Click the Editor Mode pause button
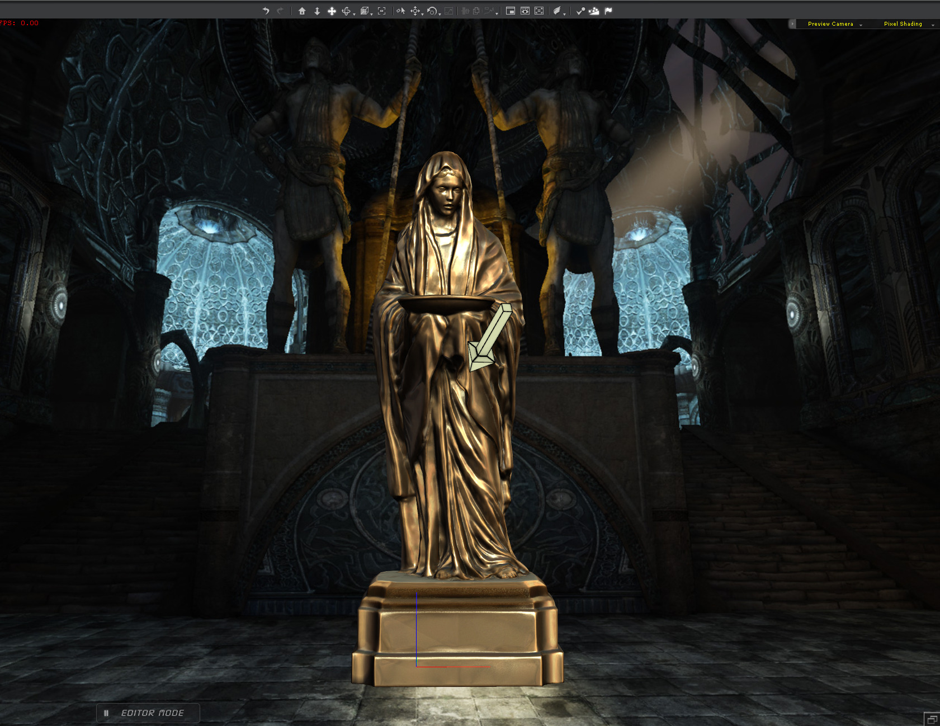Viewport: 940px width, 726px height. (106, 713)
